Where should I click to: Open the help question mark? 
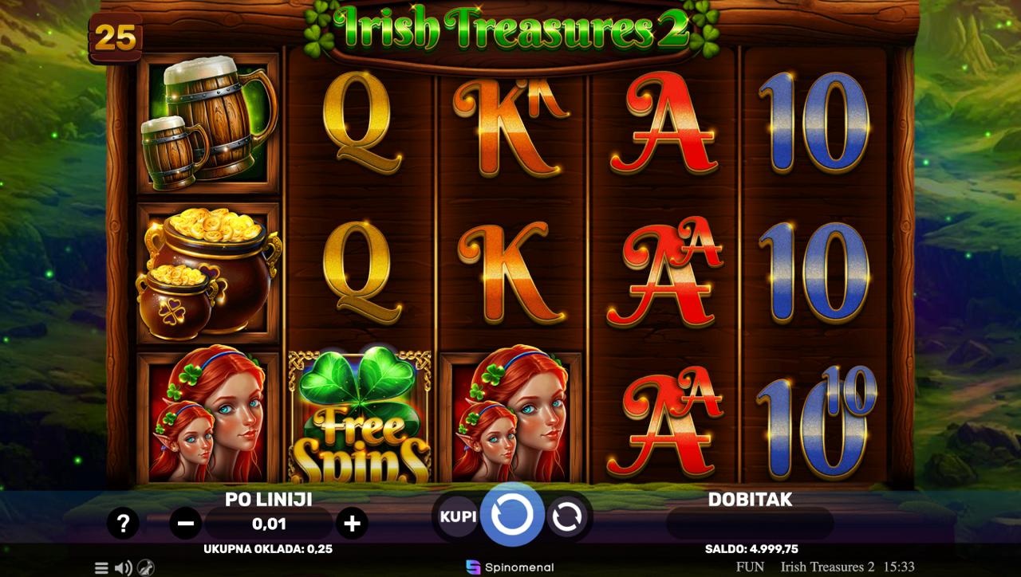[124, 524]
